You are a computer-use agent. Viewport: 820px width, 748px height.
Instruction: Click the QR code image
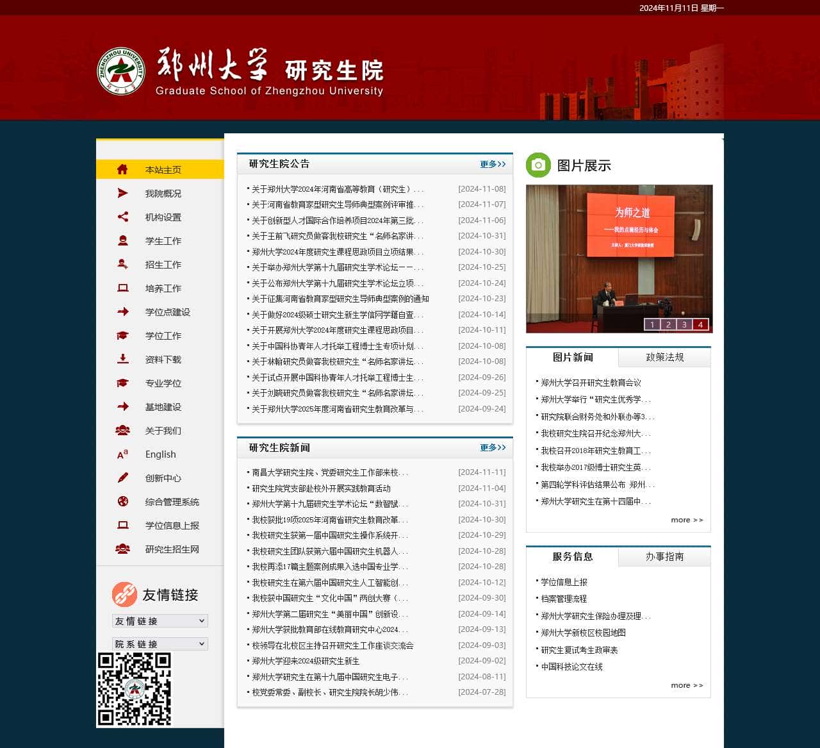[134, 690]
